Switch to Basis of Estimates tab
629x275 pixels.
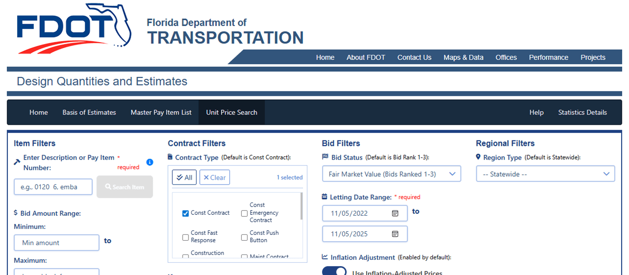point(89,112)
